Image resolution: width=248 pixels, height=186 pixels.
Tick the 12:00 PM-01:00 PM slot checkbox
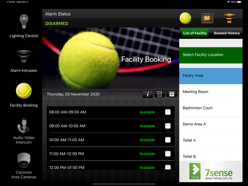coord(168,167)
